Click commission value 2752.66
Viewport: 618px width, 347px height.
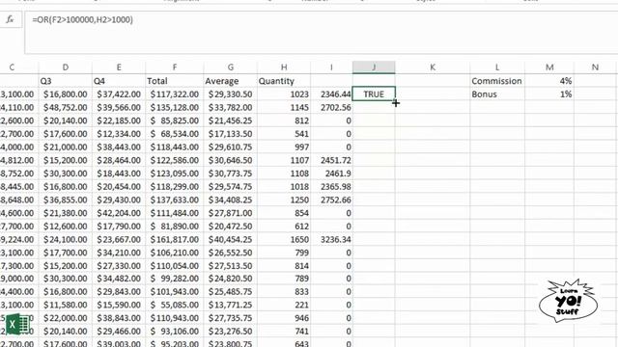coord(331,200)
